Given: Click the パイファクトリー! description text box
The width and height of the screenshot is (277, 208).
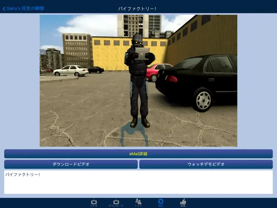Looking at the screenshot, I should pos(138,182).
